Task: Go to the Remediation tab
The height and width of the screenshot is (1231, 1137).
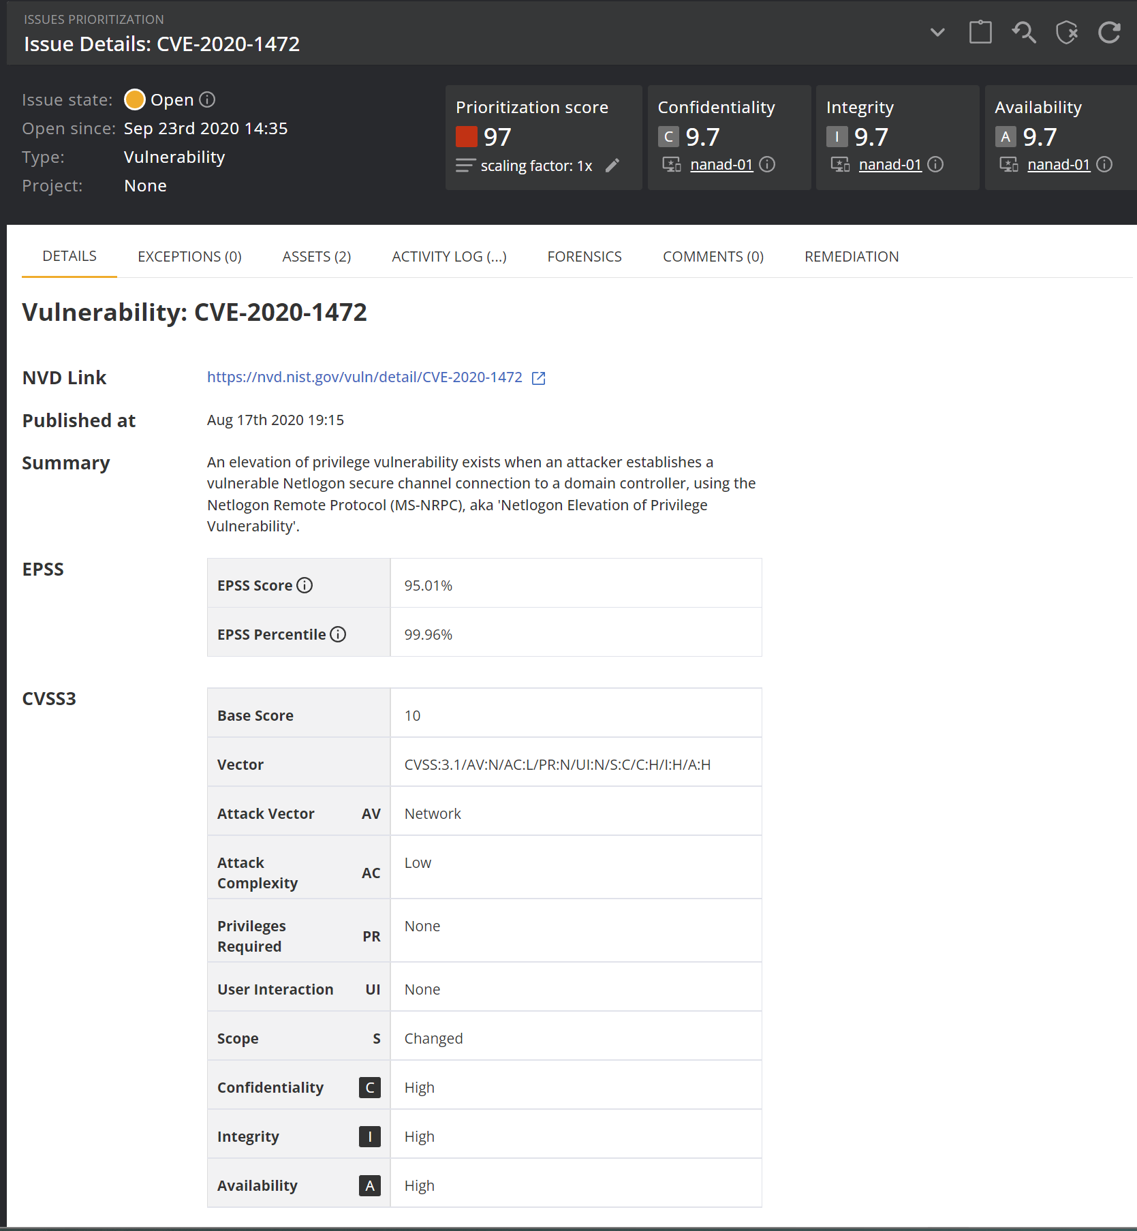Action: [x=851, y=257]
